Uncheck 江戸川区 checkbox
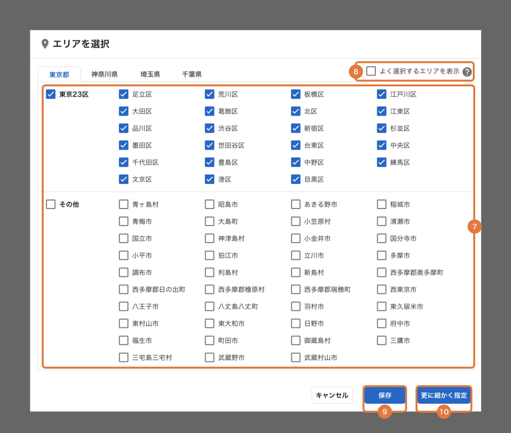The height and width of the screenshot is (433, 511). tap(381, 94)
